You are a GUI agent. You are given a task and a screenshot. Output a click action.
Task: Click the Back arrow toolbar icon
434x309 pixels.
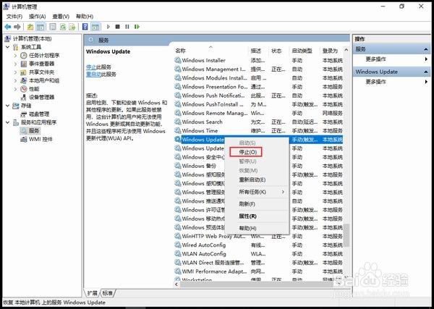[8, 27]
